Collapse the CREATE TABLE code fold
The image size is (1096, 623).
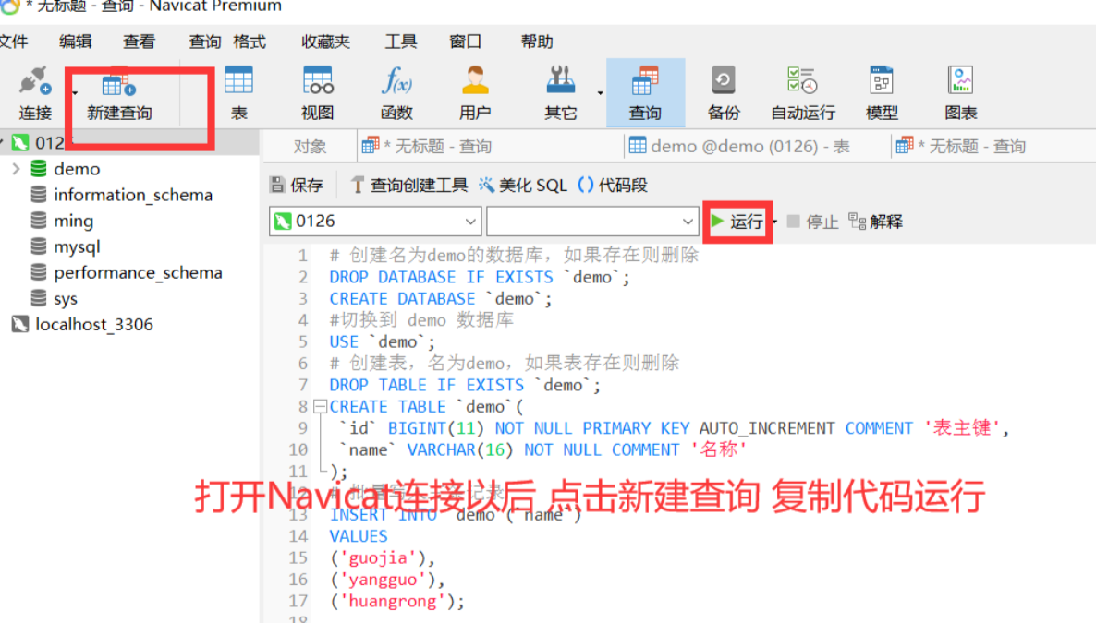[320, 406]
